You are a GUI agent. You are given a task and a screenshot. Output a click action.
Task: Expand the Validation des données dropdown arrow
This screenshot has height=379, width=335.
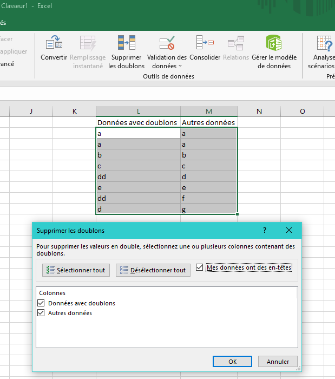pyautogui.click(x=180, y=66)
